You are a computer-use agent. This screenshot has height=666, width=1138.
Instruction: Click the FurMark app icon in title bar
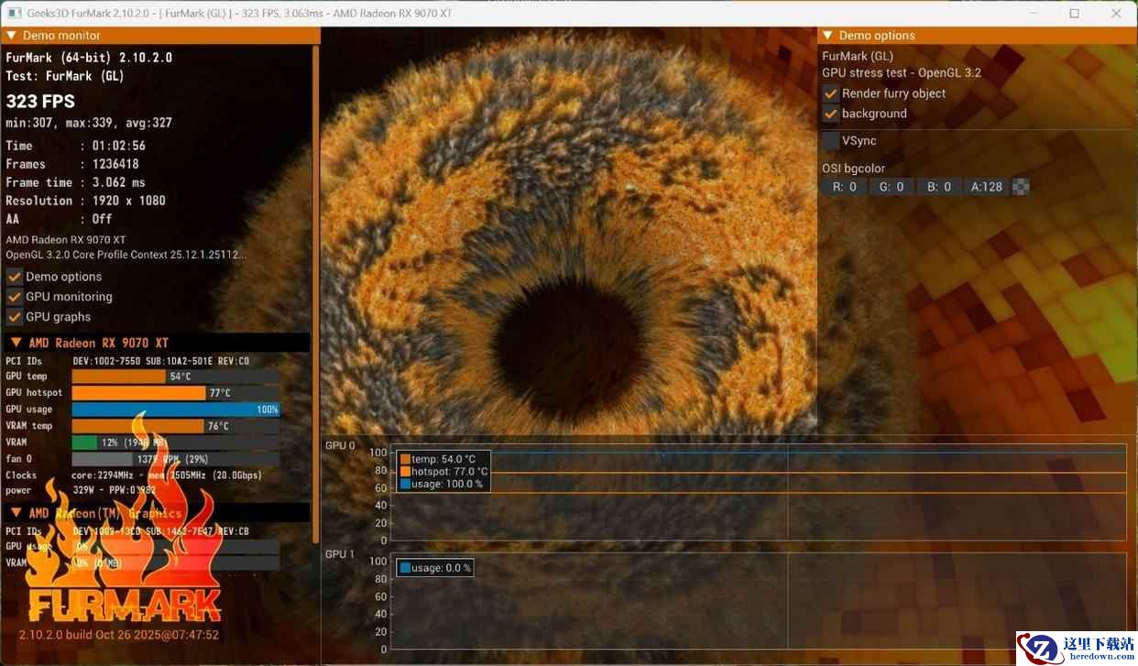pyautogui.click(x=15, y=13)
